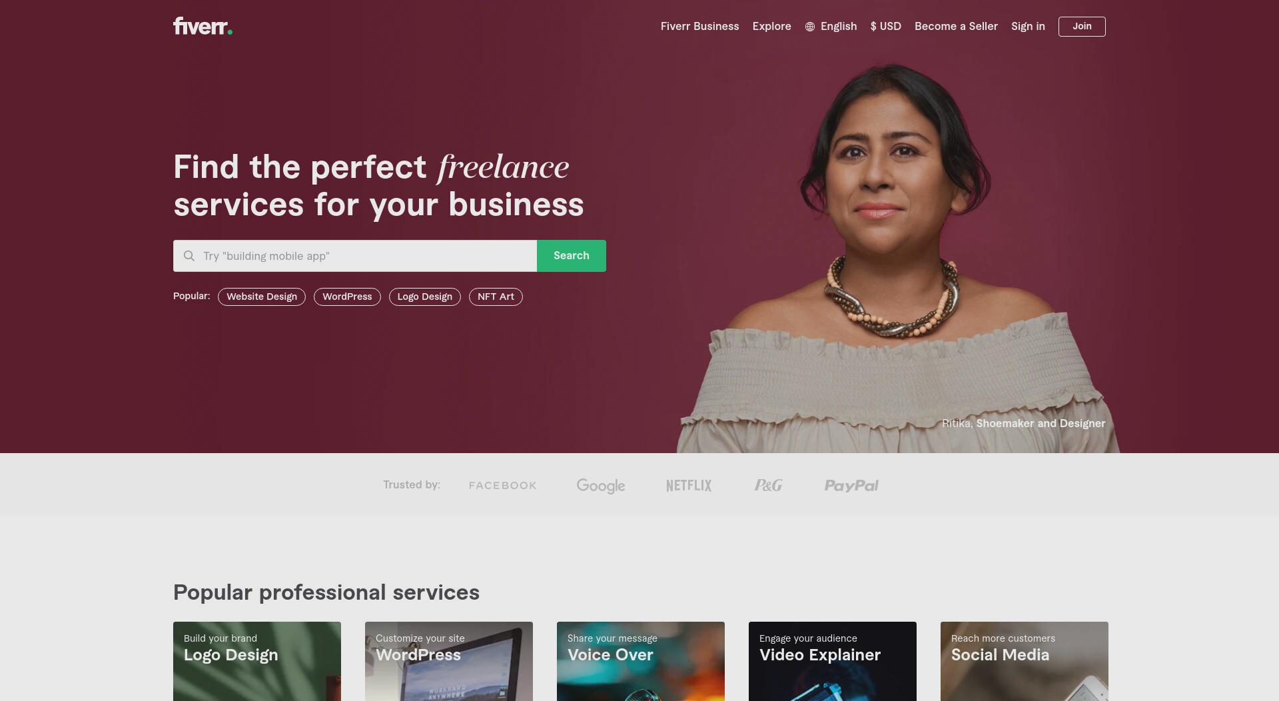Image resolution: width=1279 pixels, height=701 pixels.
Task: Click the green Search button
Action: pyautogui.click(x=572, y=256)
